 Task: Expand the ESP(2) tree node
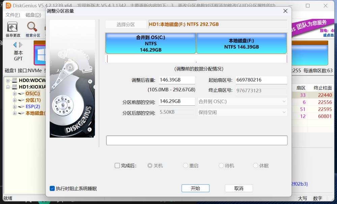[x=14, y=107]
